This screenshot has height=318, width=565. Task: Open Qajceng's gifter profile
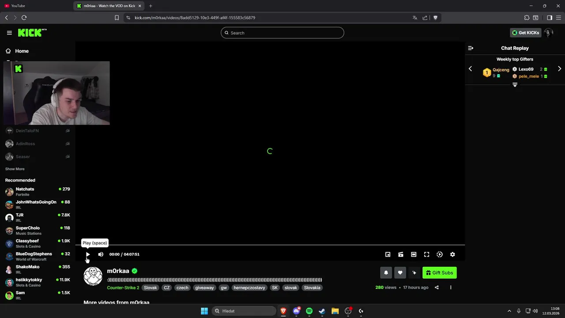pos(501,70)
